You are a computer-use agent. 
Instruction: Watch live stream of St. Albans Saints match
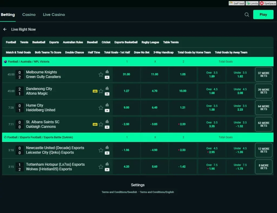107,127
